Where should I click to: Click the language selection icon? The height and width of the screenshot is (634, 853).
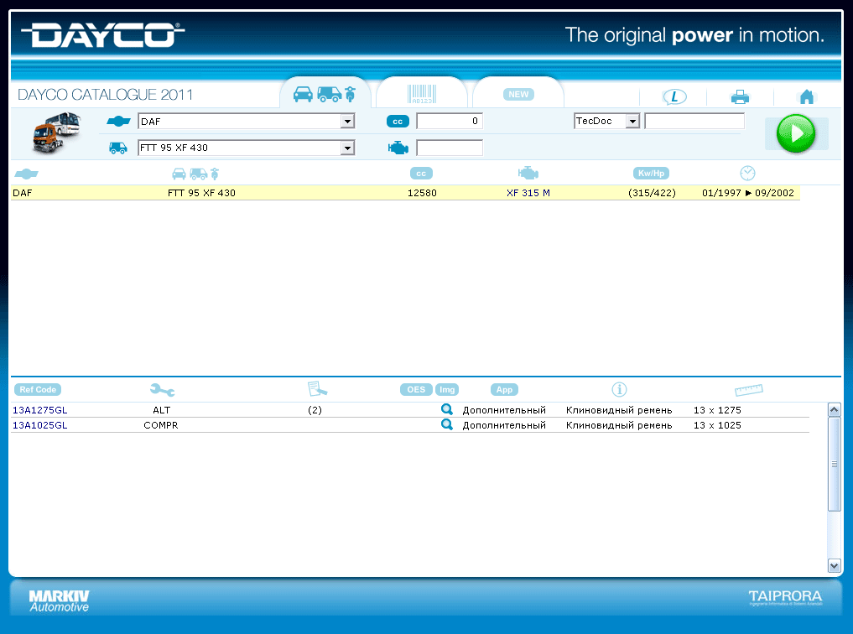[x=674, y=96]
